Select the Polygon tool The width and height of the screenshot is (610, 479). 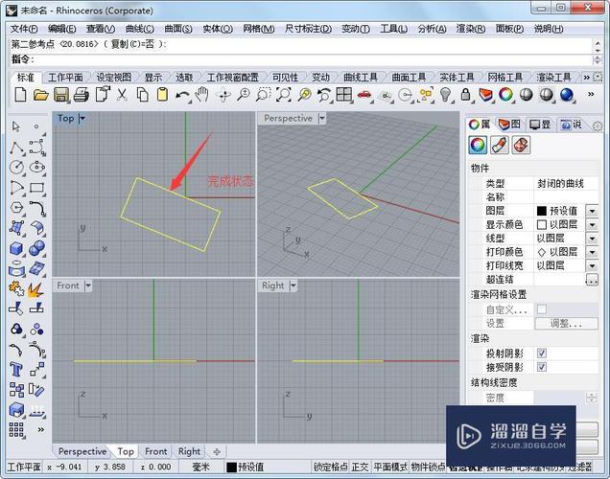pos(16,208)
